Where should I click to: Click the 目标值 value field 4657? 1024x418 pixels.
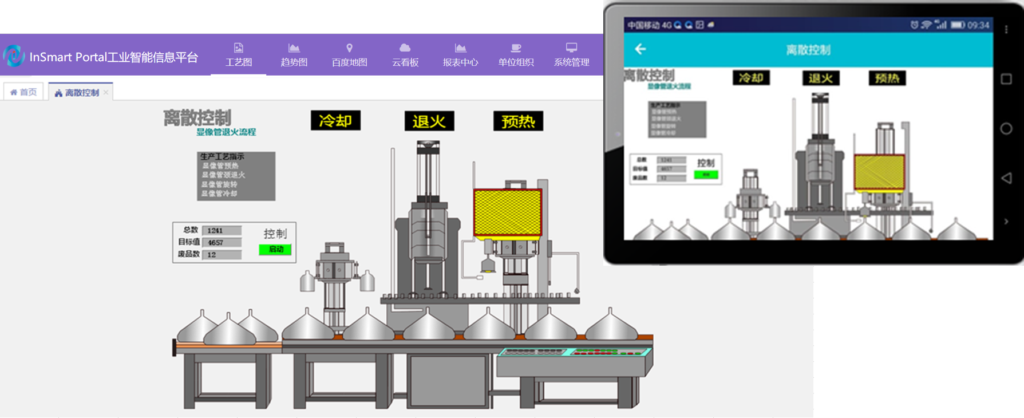click(x=222, y=242)
